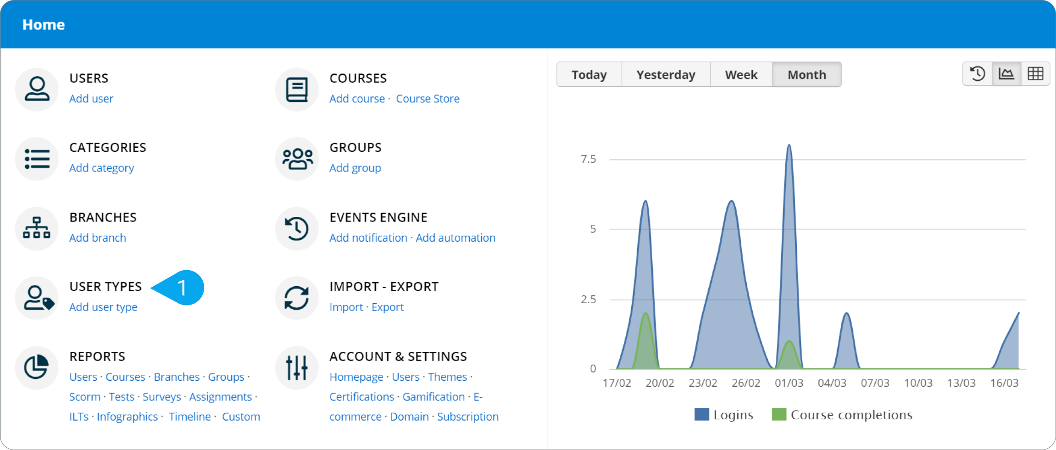Open the Course Store link
The height and width of the screenshot is (450, 1056).
[x=428, y=99]
